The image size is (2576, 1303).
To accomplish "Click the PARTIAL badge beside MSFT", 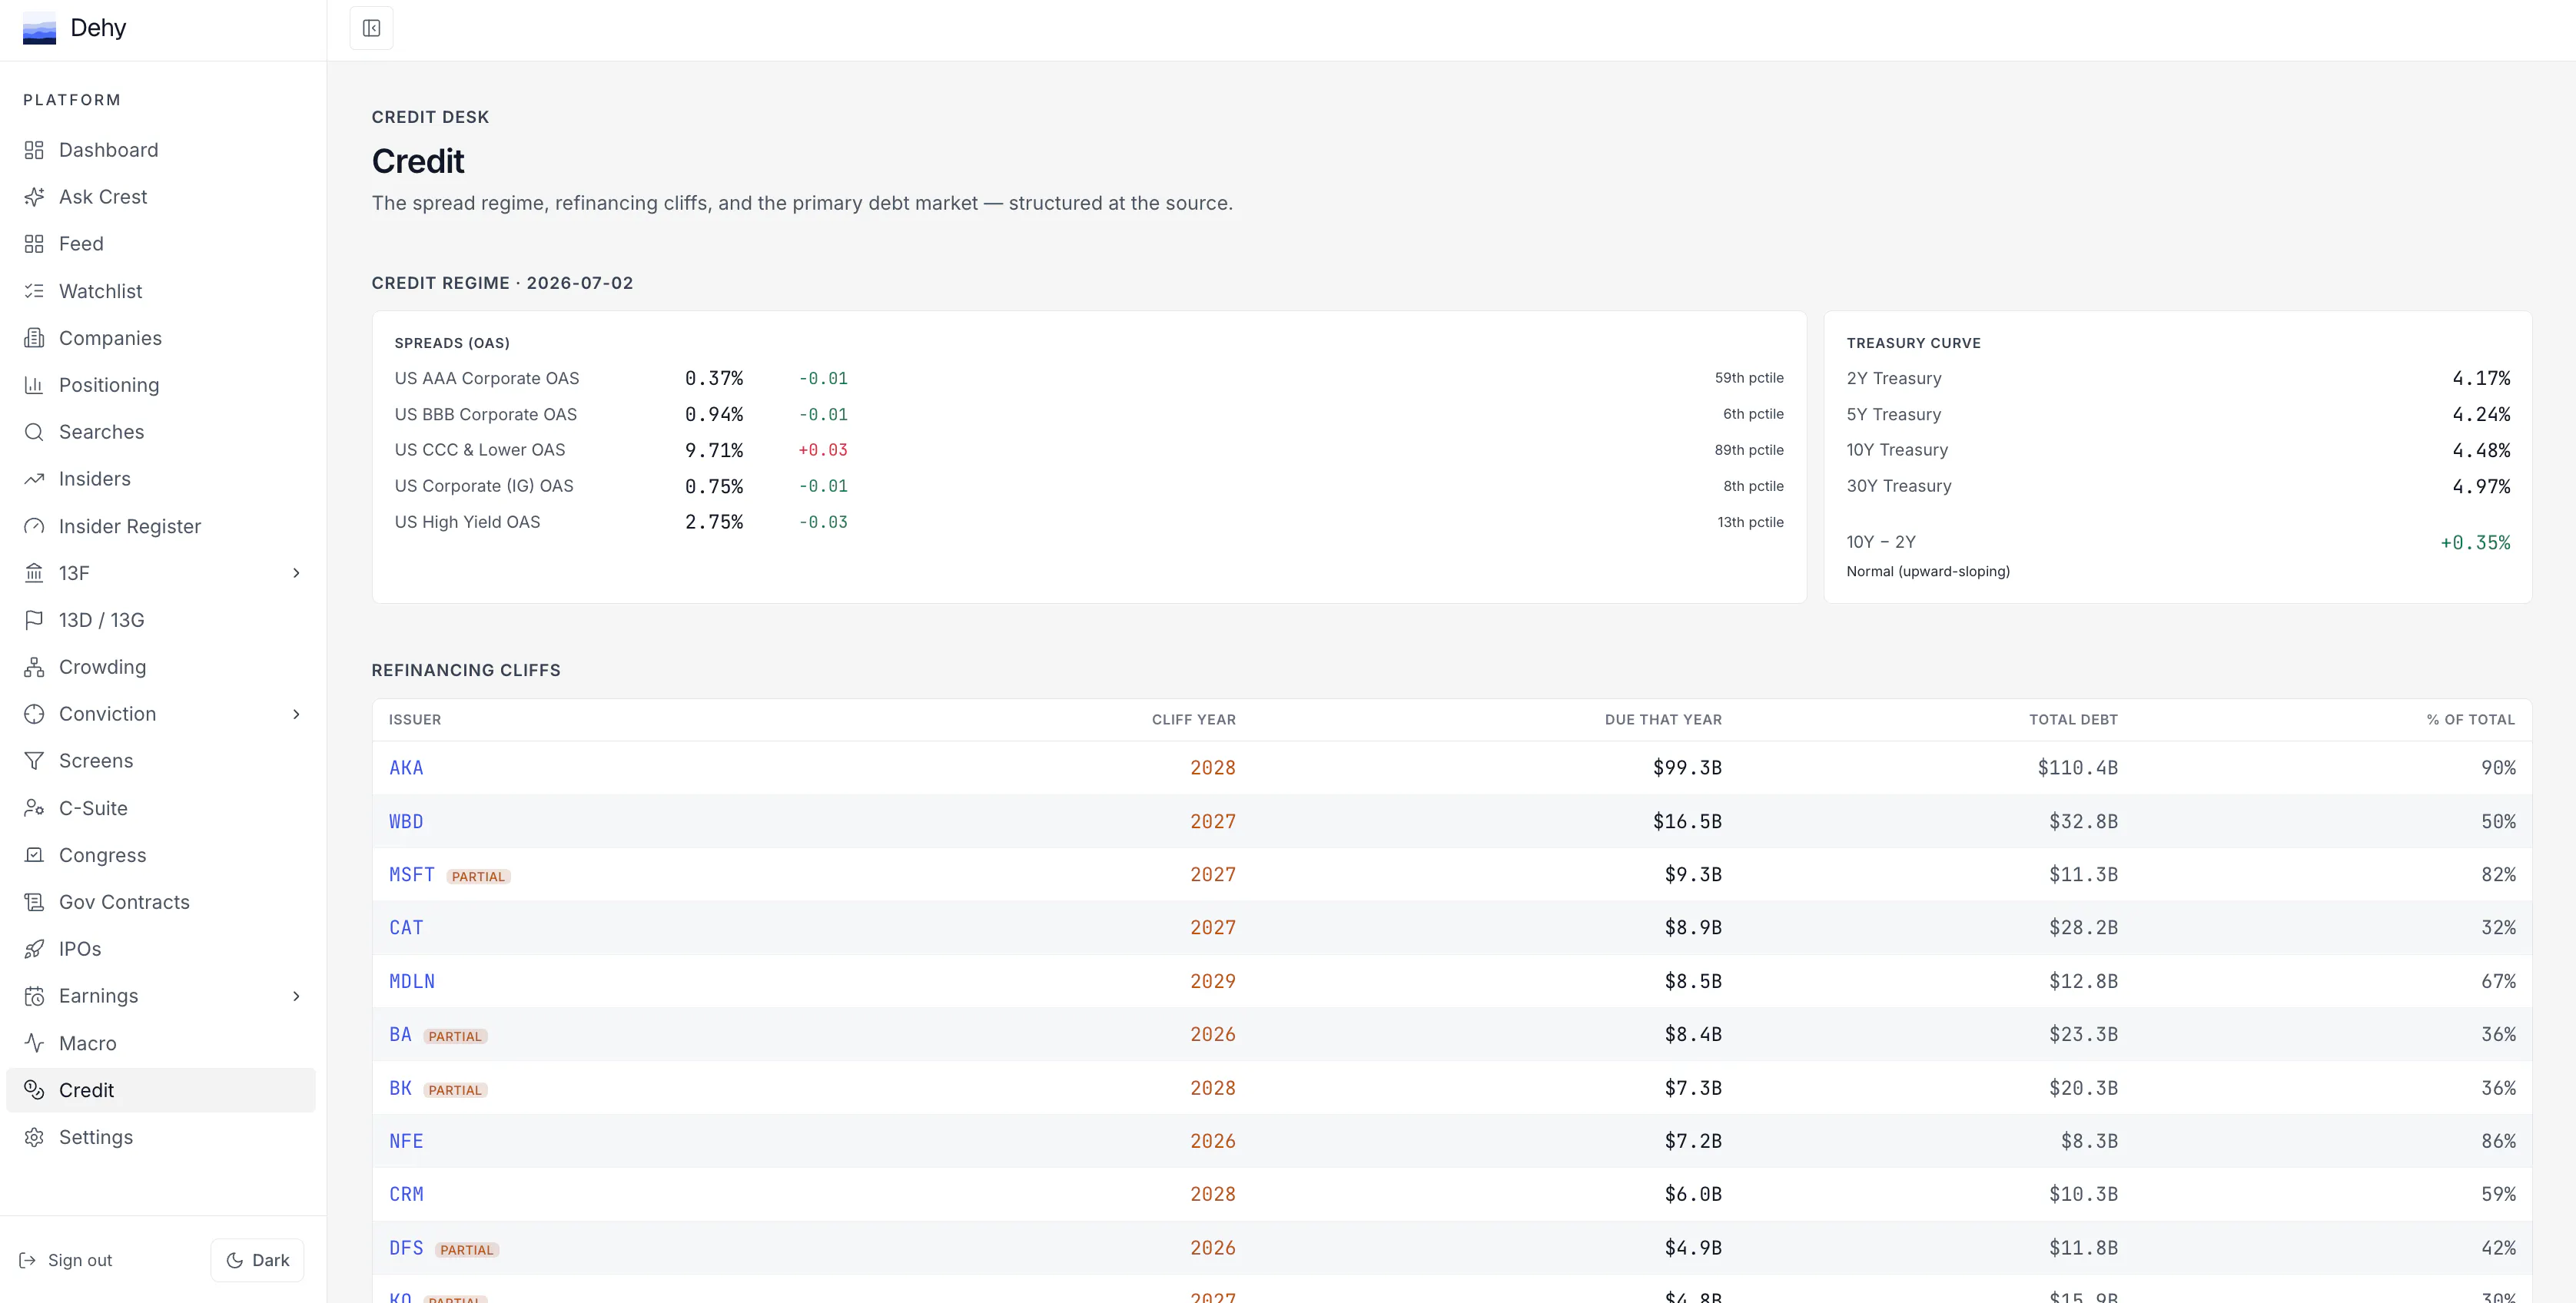I will click(478, 877).
